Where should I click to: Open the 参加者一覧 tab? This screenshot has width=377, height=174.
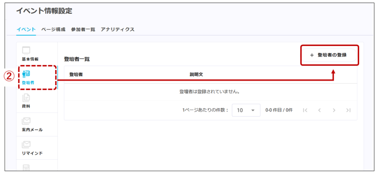[83, 29]
